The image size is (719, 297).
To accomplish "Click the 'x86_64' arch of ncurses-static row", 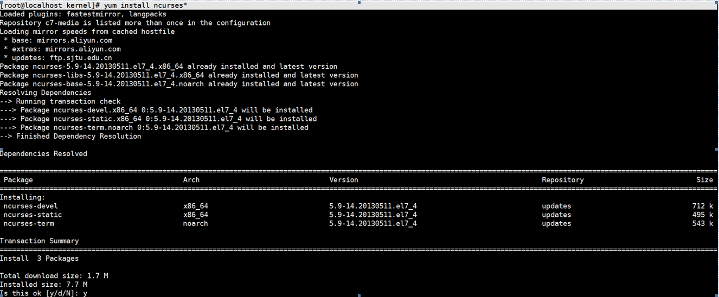I will click(x=196, y=215).
